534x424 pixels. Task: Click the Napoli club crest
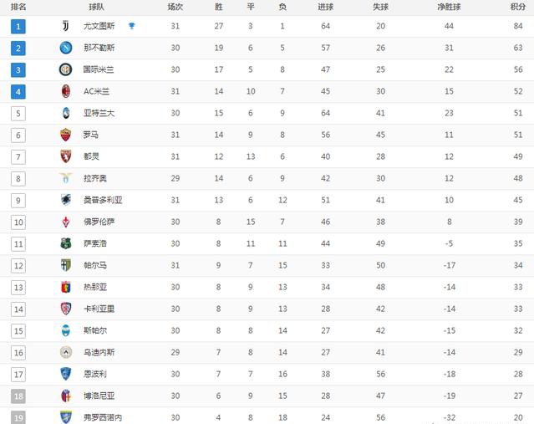(x=66, y=48)
